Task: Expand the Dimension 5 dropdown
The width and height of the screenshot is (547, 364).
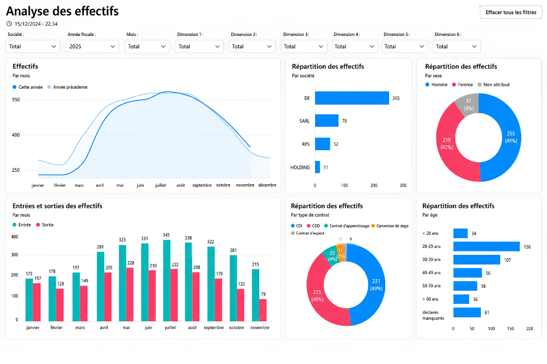Action: coord(404,46)
